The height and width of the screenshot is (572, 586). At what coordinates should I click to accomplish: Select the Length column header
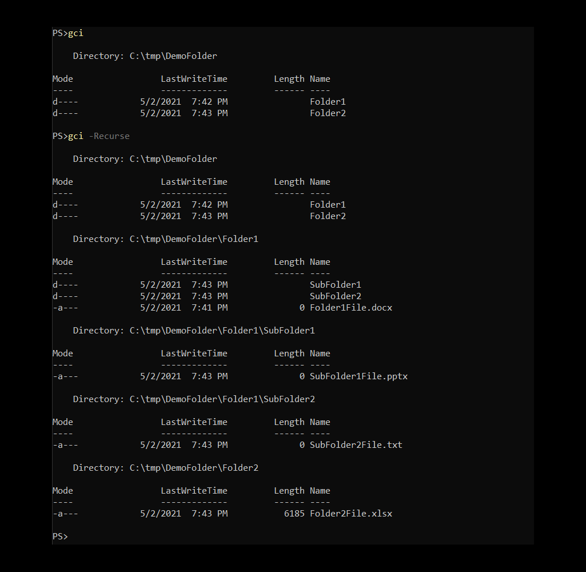[x=289, y=78]
